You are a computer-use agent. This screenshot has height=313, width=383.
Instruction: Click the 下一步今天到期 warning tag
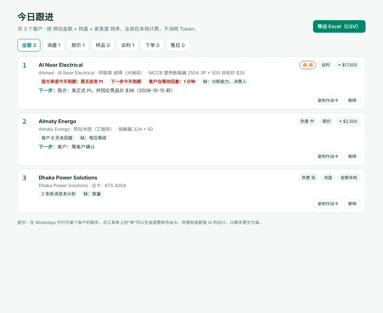pos(126,81)
